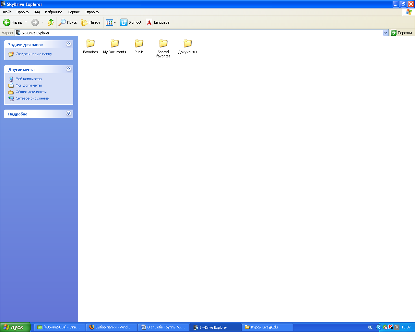Viewport: 415px width, 332px height.
Task: Expand hidden tray icons arrow
Action: tap(379, 327)
